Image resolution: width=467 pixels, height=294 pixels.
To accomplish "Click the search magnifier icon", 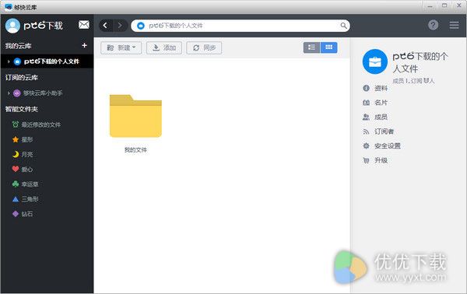I will (343, 26).
